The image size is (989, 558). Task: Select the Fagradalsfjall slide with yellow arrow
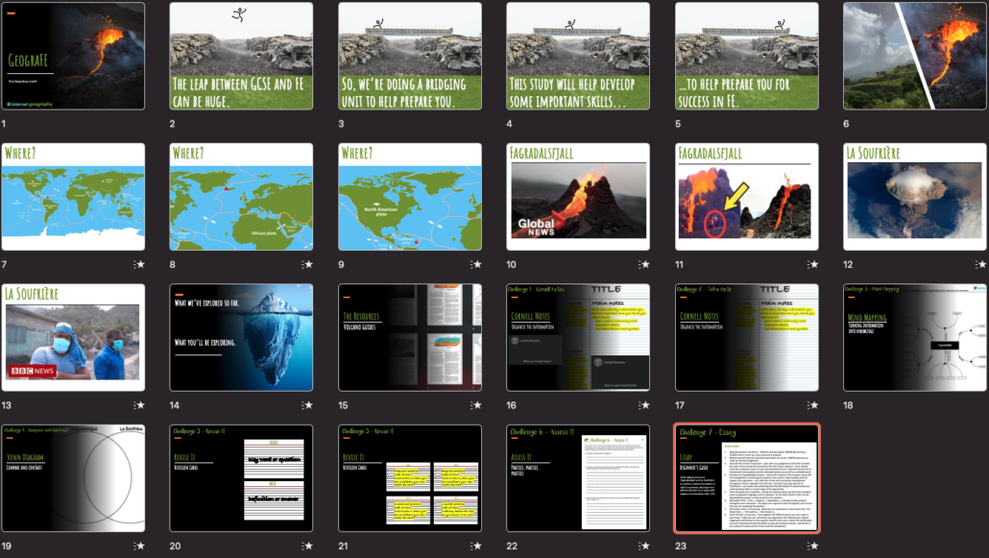click(x=746, y=197)
